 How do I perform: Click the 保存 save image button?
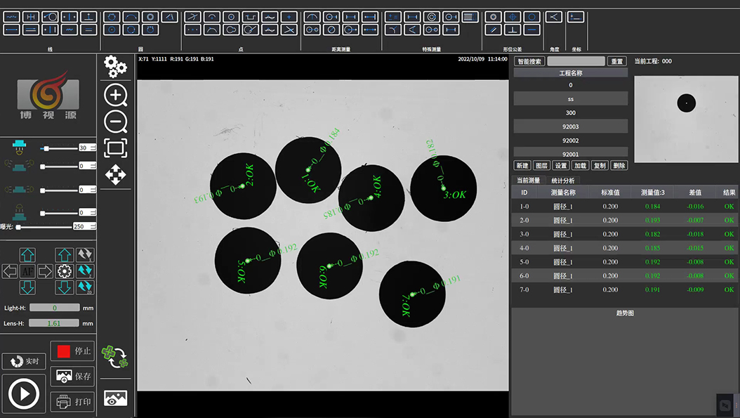tap(73, 376)
